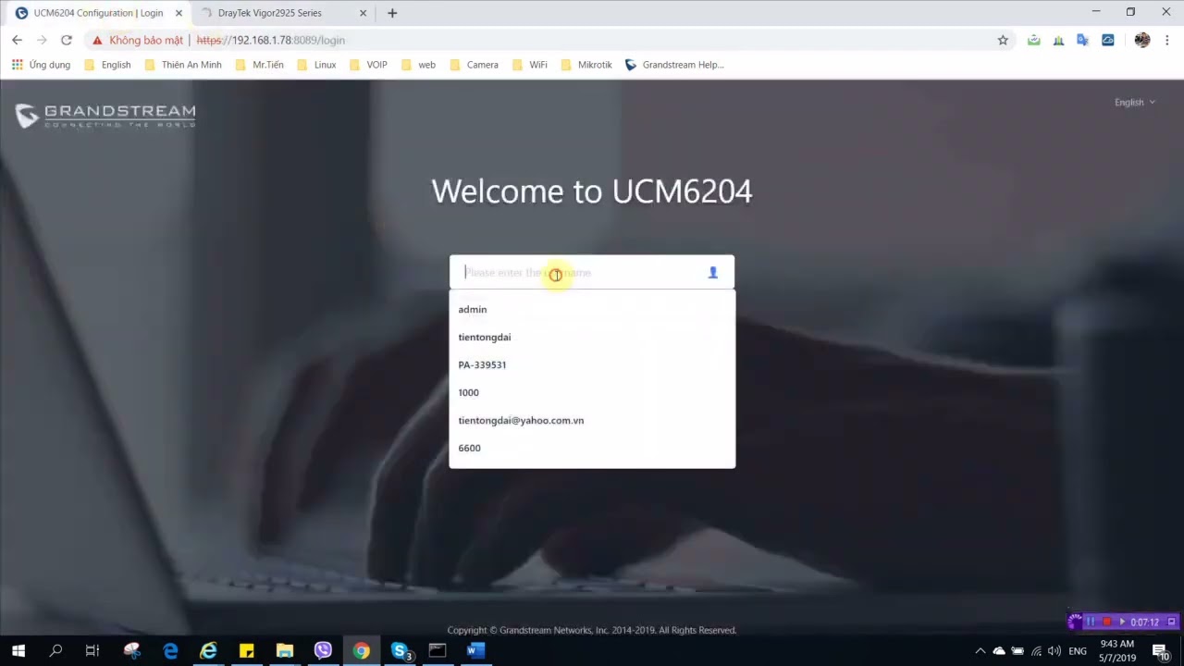
Task: Select PA-339531 from username suggestions
Action: click(592, 364)
